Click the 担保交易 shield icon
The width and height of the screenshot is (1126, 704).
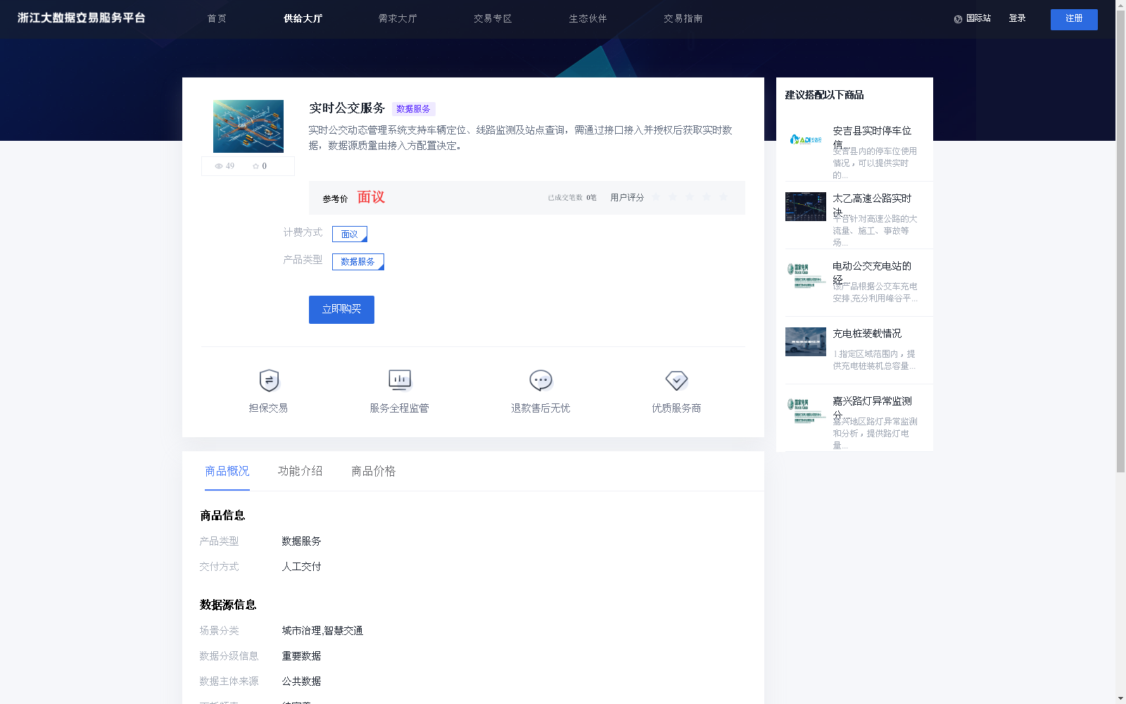[269, 381]
